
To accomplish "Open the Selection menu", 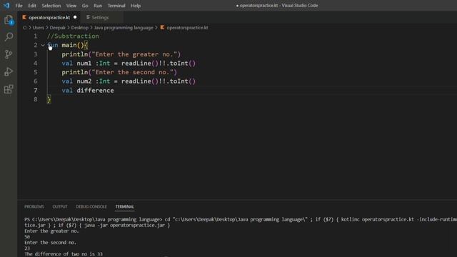I will pyautogui.click(x=51, y=6).
